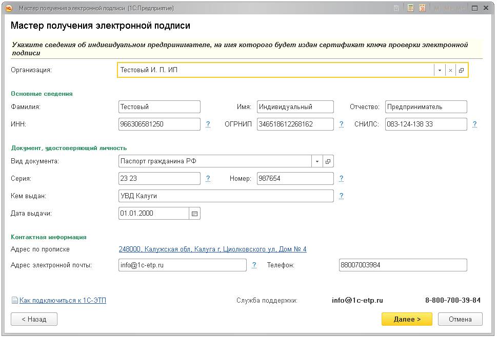Click into the Телефон input field
Viewport: 497px width, 338px height.
[x=403, y=265]
